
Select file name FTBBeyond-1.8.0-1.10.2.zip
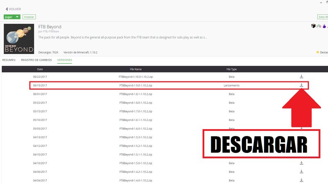point(136,103)
